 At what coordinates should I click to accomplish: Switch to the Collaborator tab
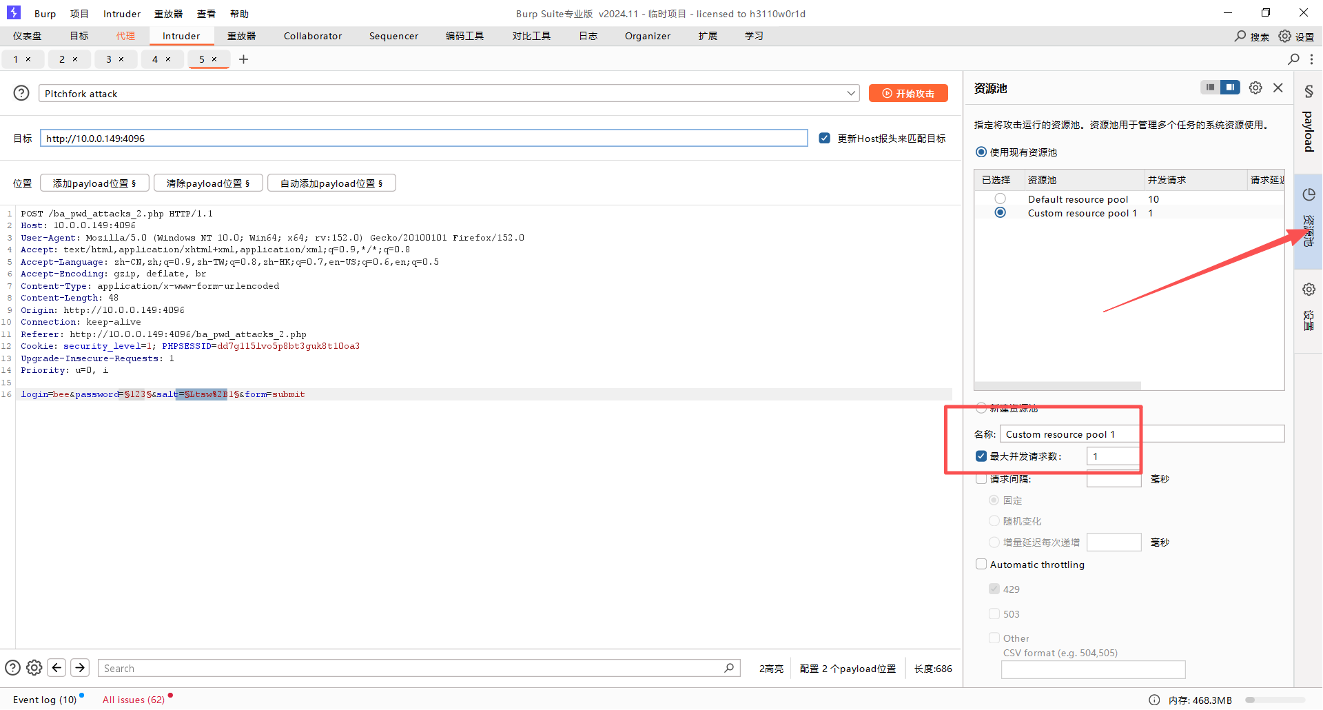[313, 36]
